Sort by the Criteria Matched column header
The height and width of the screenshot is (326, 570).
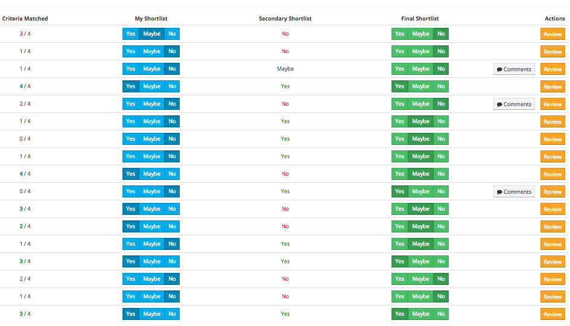25,19
